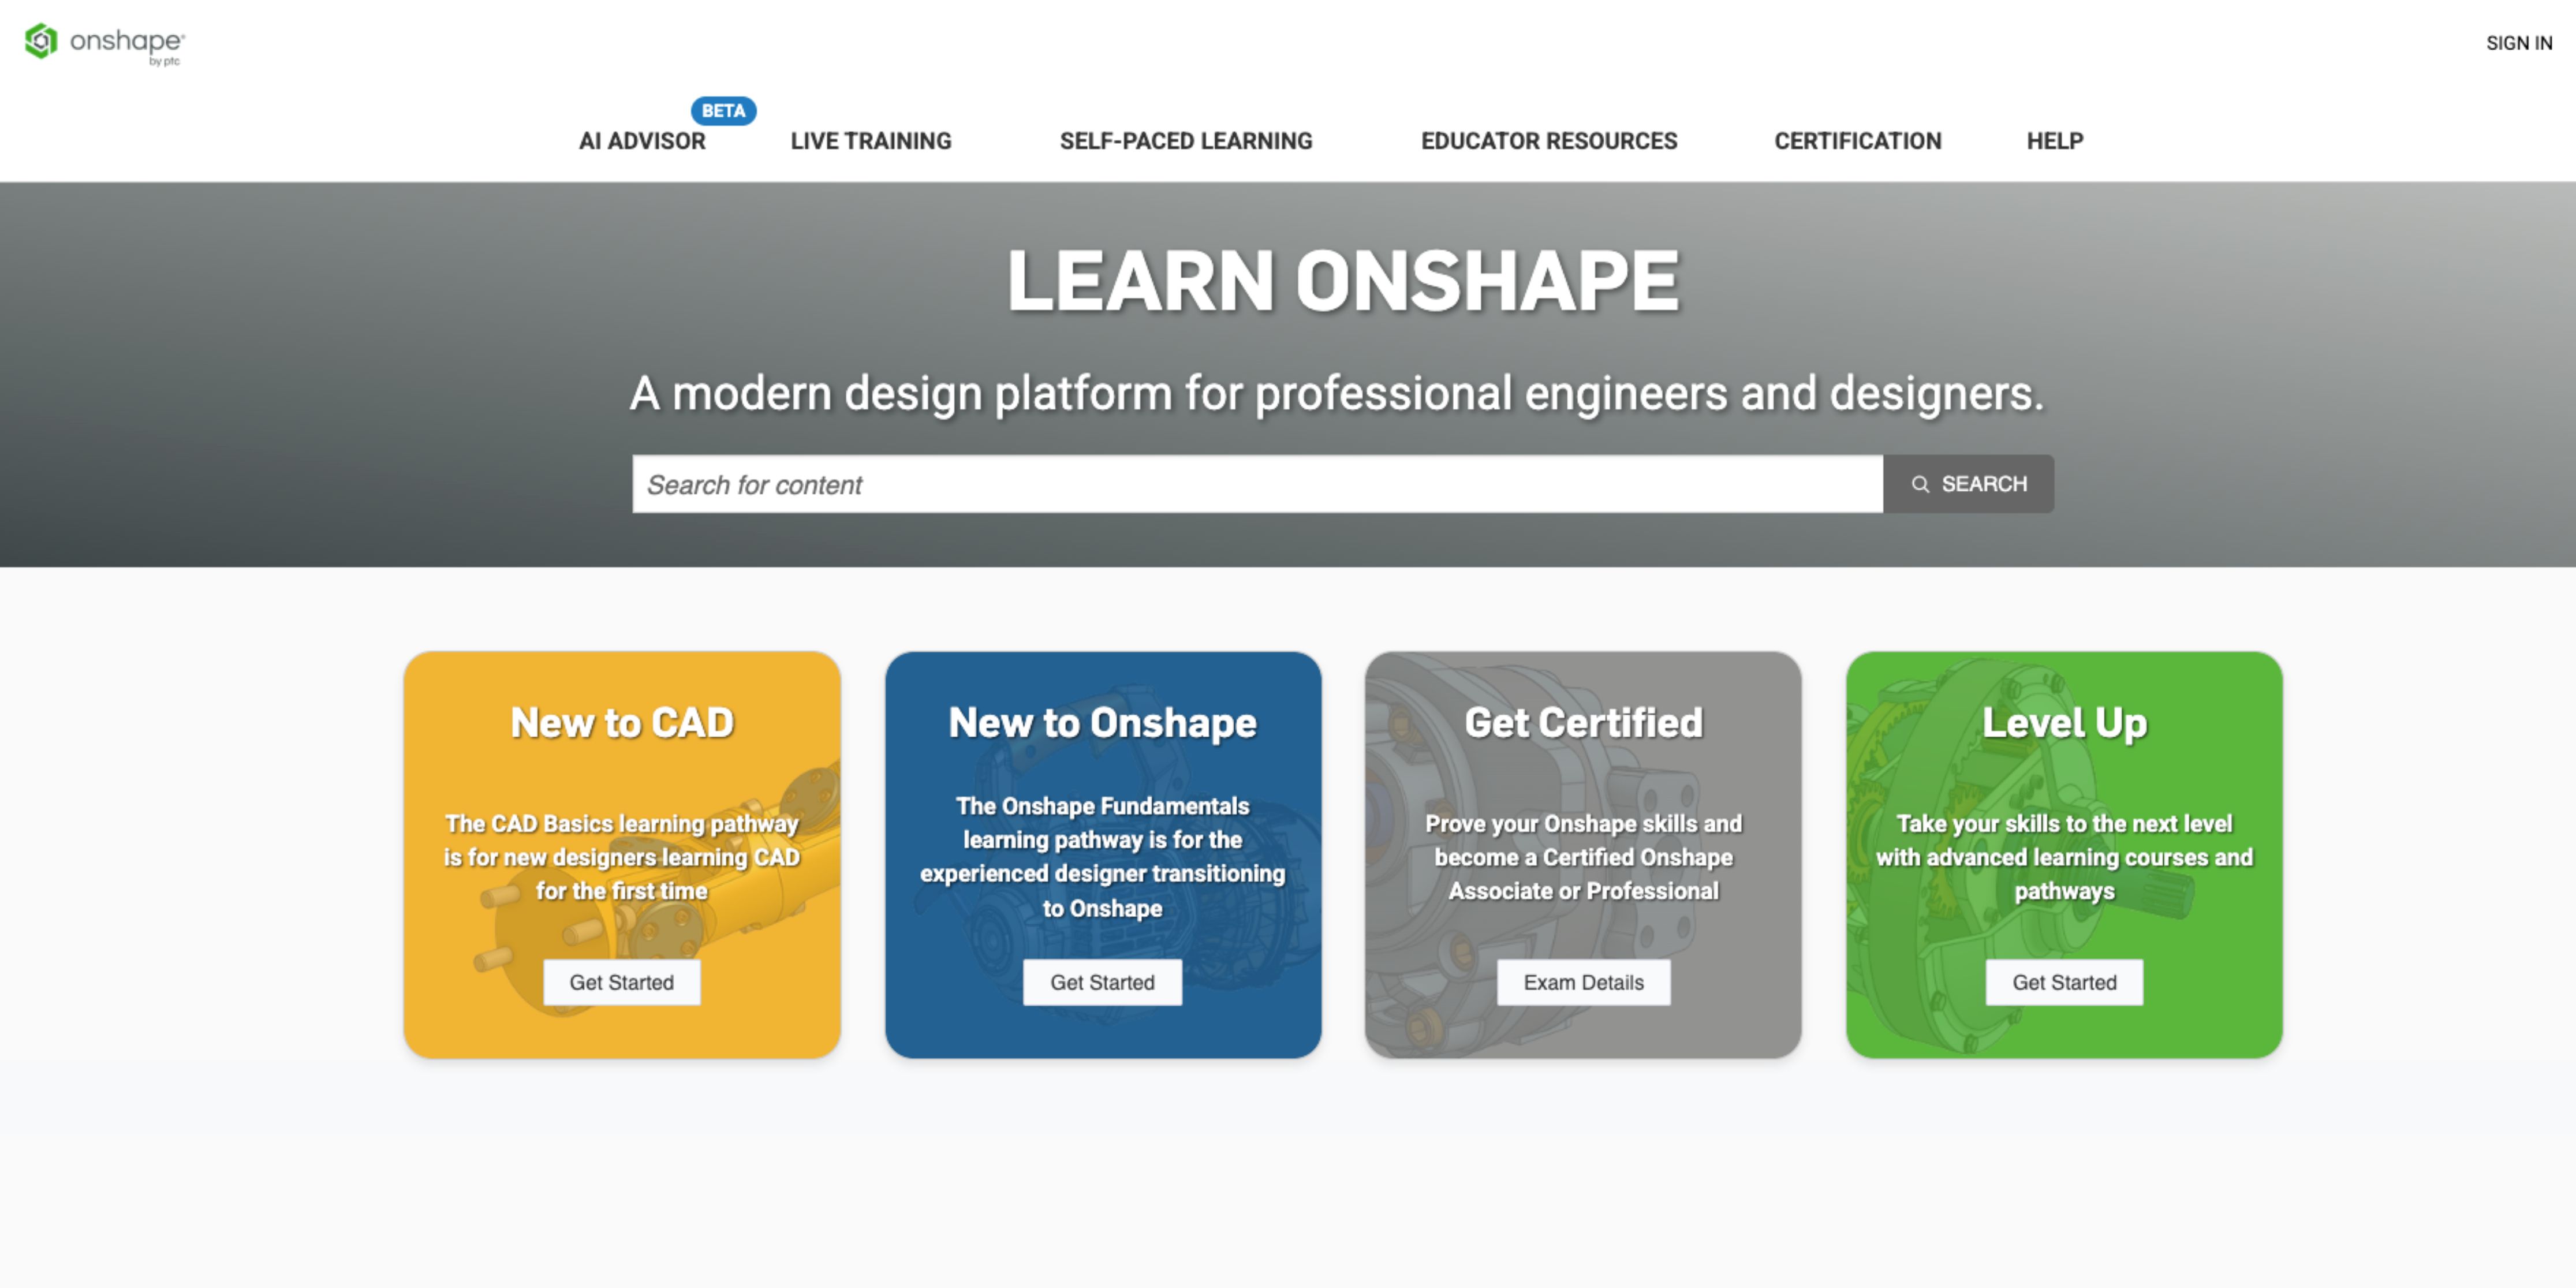Click the magnifier icon in Search button
The width and height of the screenshot is (2576, 1288).
(x=1920, y=484)
